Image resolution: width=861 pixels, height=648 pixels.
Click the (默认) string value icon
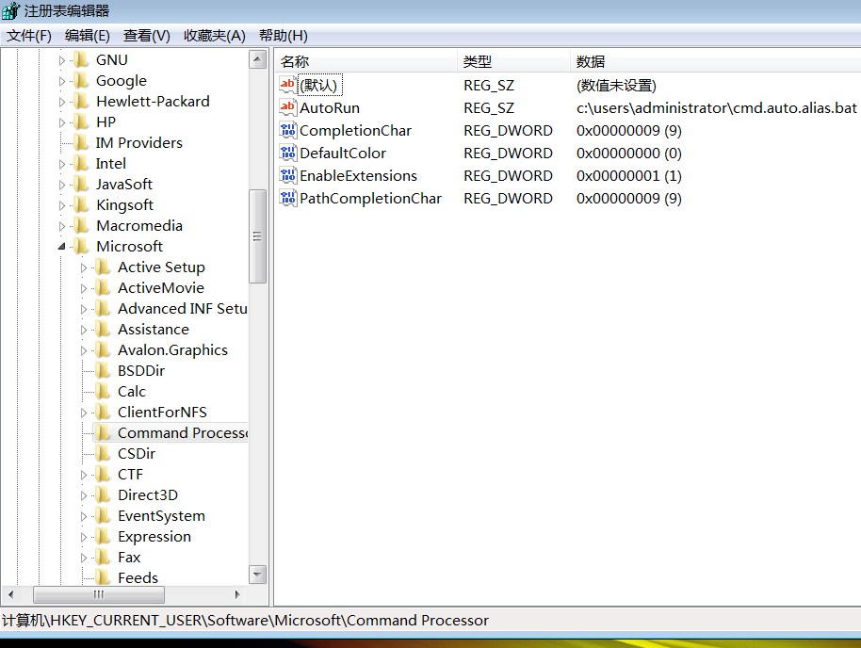pos(288,85)
